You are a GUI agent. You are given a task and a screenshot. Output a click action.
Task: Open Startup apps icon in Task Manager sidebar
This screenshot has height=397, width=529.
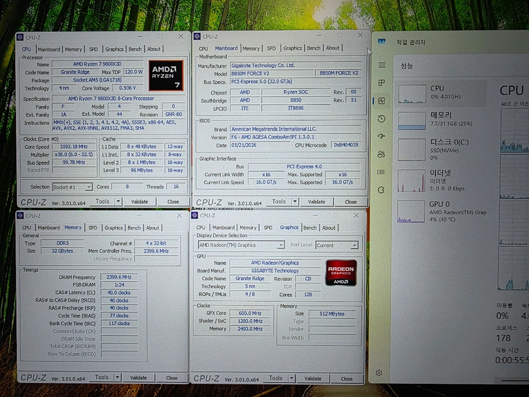click(x=381, y=137)
